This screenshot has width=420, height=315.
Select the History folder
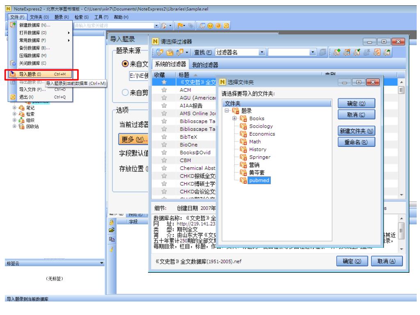click(258, 149)
